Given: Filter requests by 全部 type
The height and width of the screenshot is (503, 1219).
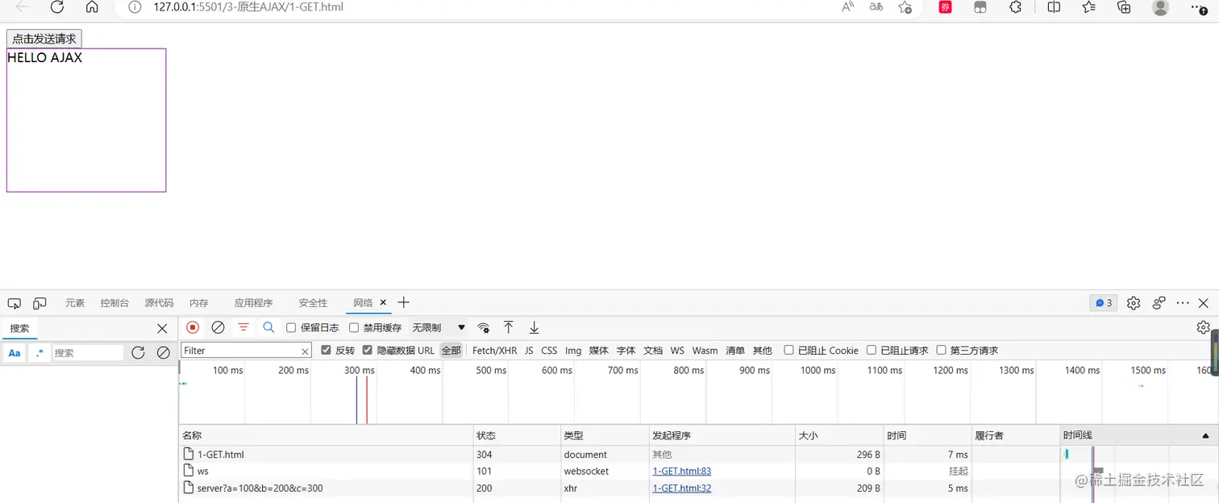Looking at the screenshot, I should (451, 351).
